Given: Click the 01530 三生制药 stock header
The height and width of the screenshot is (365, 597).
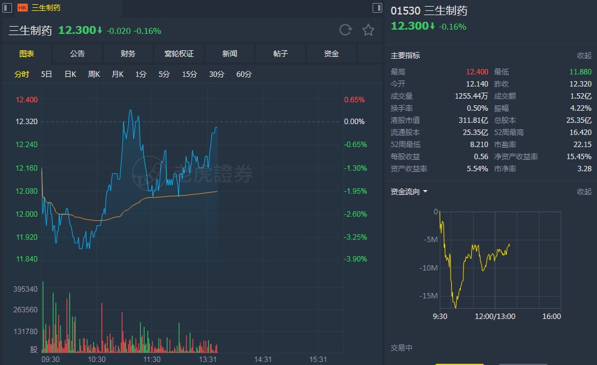Looking at the screenshot, I should (x=429, y=11).
